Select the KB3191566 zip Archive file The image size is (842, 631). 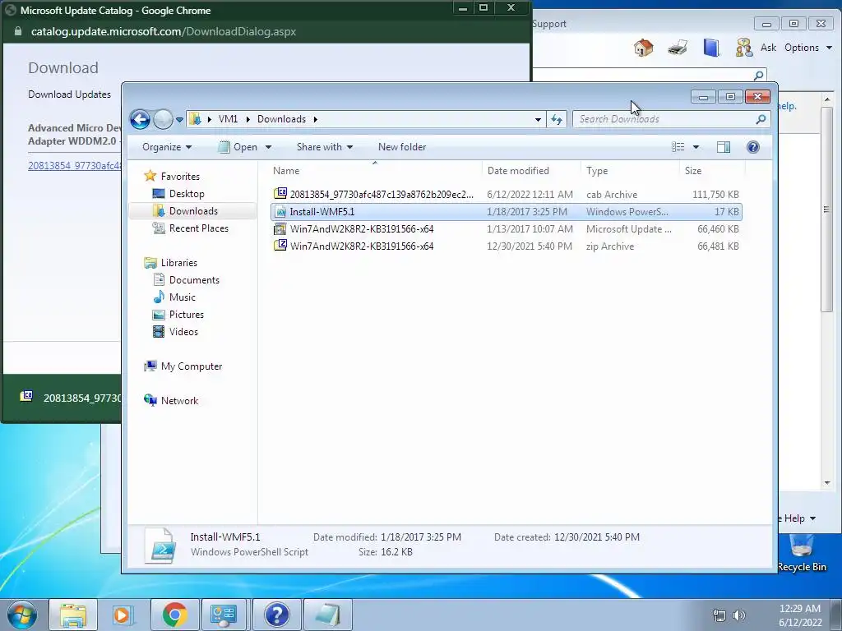tap(506, 246)
